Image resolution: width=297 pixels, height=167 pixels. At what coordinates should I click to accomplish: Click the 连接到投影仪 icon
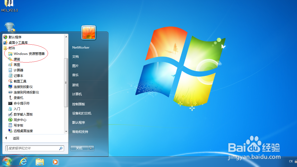(x=10, y=87)
